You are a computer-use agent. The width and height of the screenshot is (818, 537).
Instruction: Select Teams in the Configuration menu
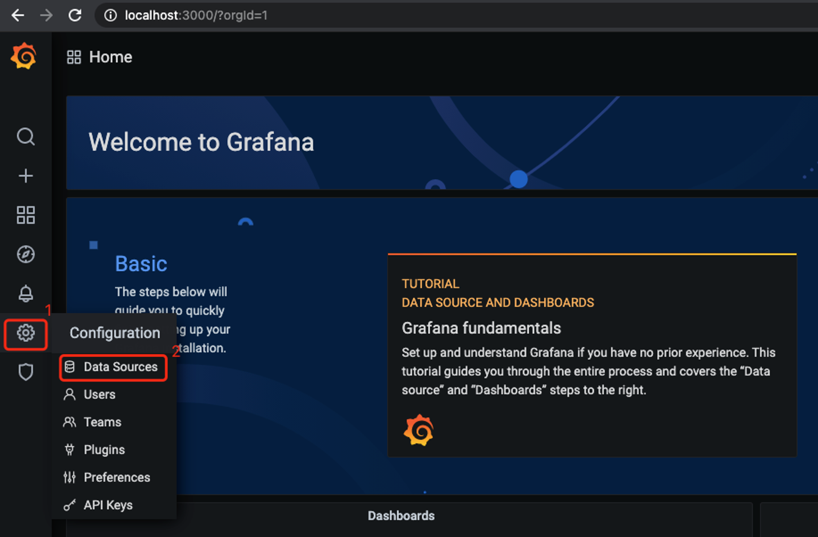point(114,422)
